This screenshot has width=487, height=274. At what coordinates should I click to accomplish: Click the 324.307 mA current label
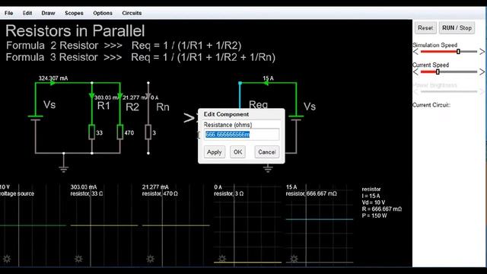point(53,78)
